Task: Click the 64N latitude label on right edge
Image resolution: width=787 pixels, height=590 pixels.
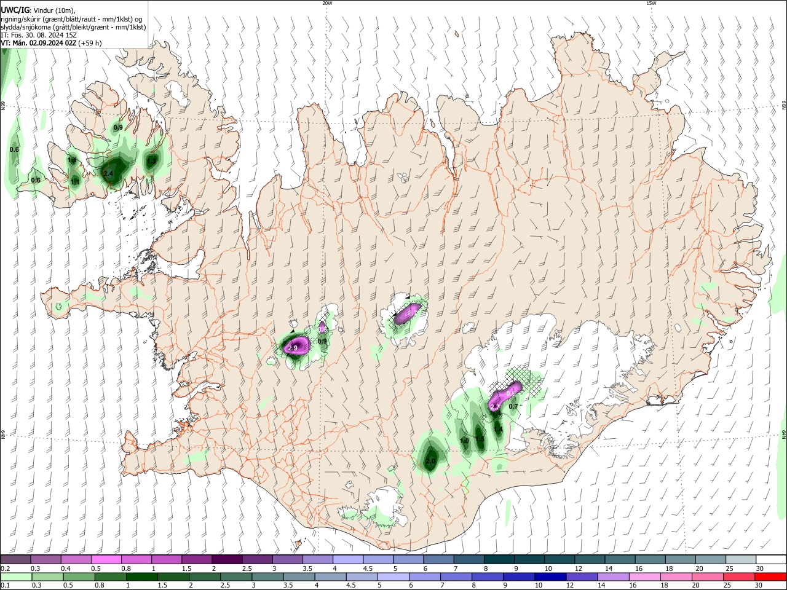Action: pyautogui.click(x=784, y=434)
